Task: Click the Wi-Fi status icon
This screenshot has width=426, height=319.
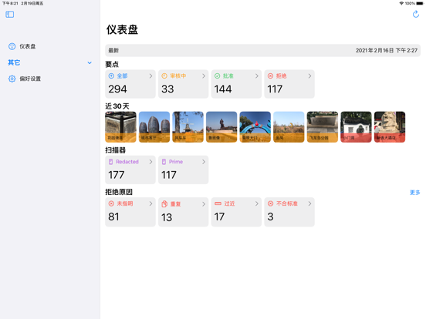Action: click(401, 3)
